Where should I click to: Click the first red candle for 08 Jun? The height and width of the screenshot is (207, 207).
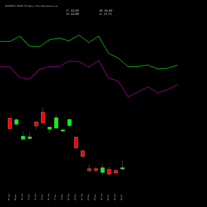pos(10,123)
